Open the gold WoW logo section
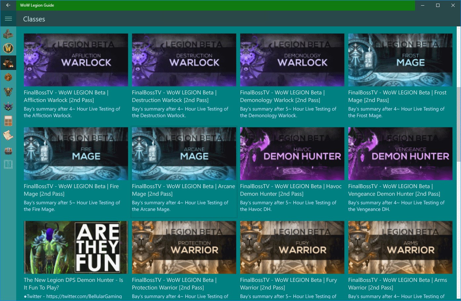Screen dimensions: 461x301 click(8, 48)
